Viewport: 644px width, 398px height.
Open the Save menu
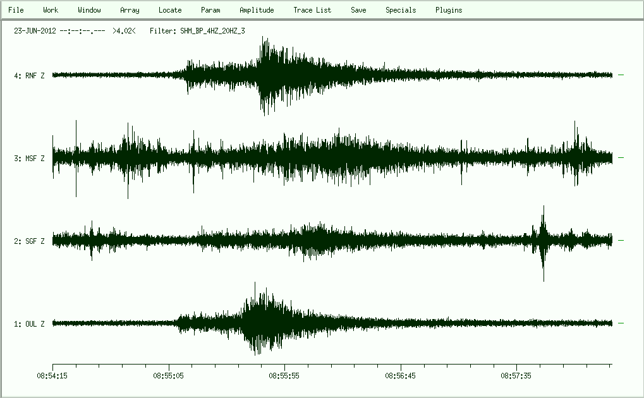tap(358, 10)
